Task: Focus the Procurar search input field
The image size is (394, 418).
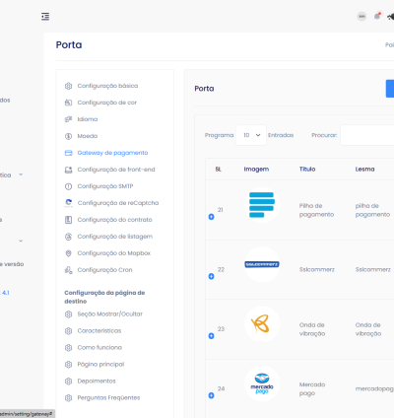Action: click(x=367, y=135)
